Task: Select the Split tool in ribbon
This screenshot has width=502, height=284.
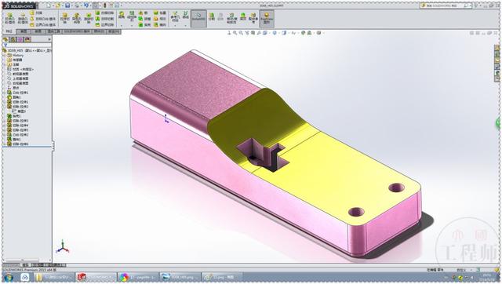Action: click(x=212, y=16)
